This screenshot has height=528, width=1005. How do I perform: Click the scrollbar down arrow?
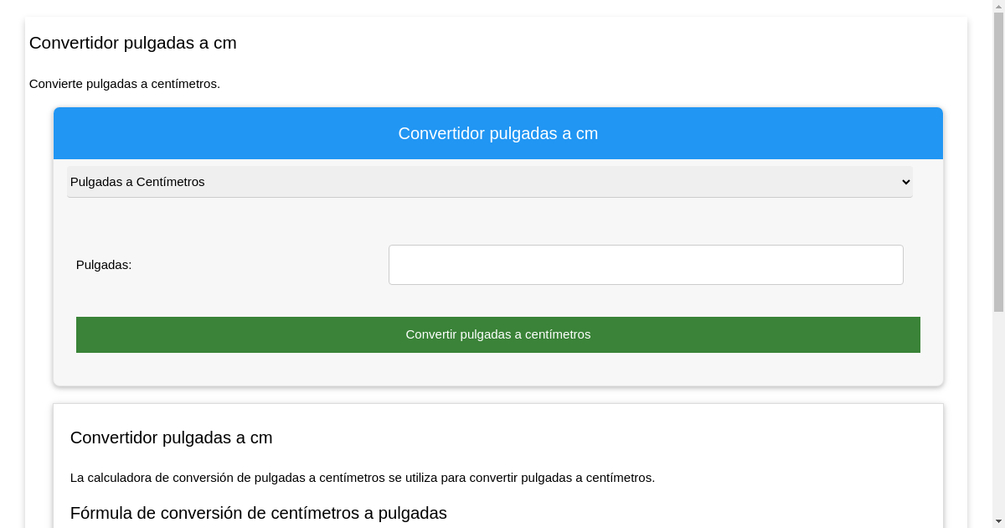pos(998,521)
